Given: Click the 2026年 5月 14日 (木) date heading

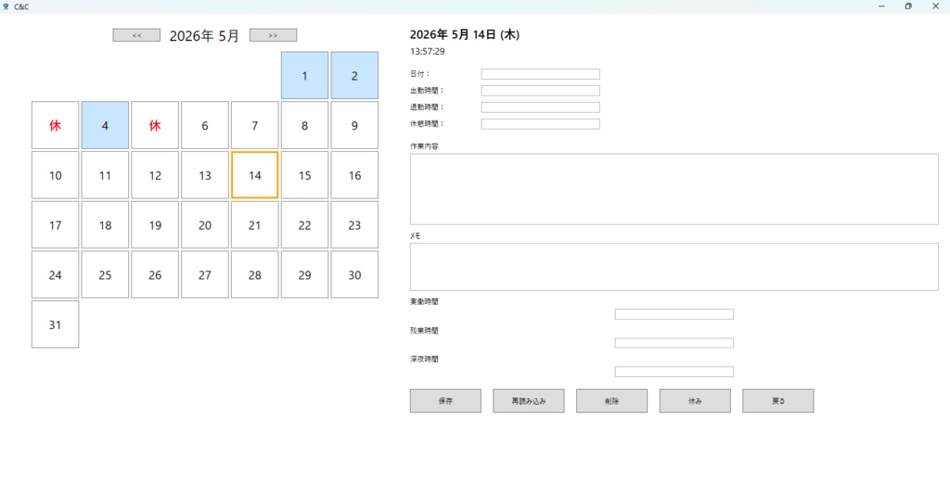Looking at the screenshot, I should [465, 34].
